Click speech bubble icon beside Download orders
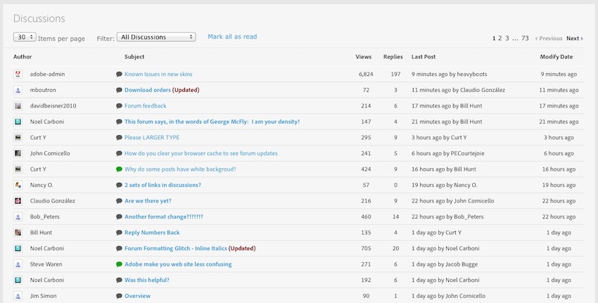 pyautogui.click(x=119, y=90)
